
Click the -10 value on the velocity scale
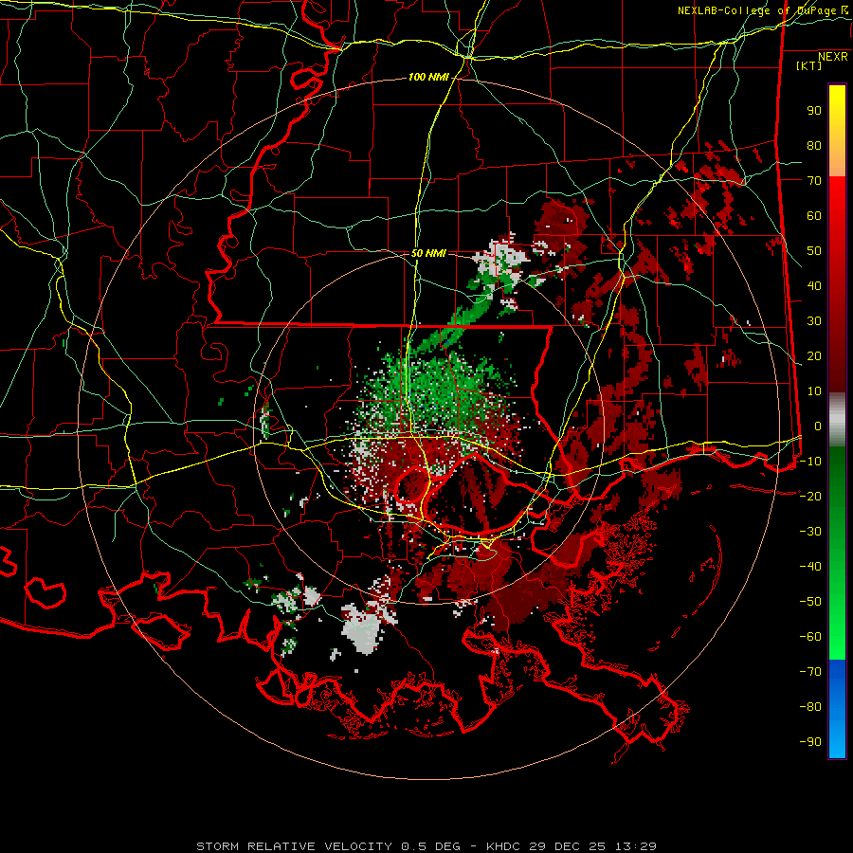[810, 462]
